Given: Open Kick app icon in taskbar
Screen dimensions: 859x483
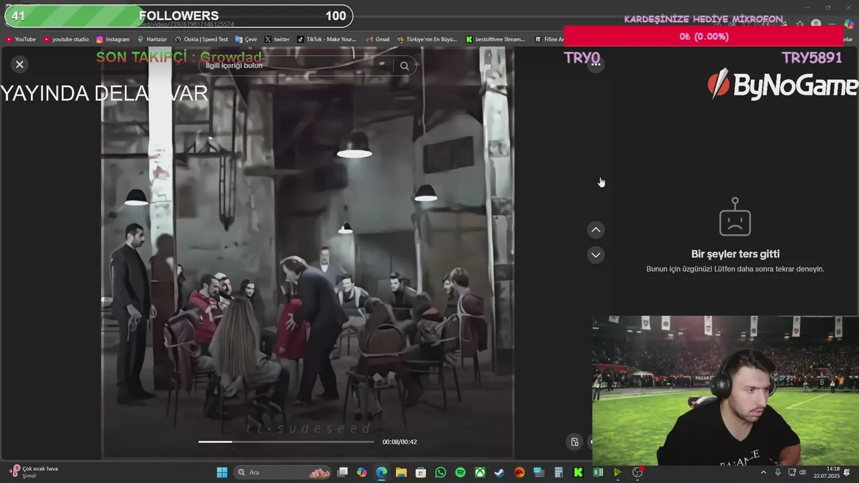Looking at the screenshot, I should [x=578, y=472].
